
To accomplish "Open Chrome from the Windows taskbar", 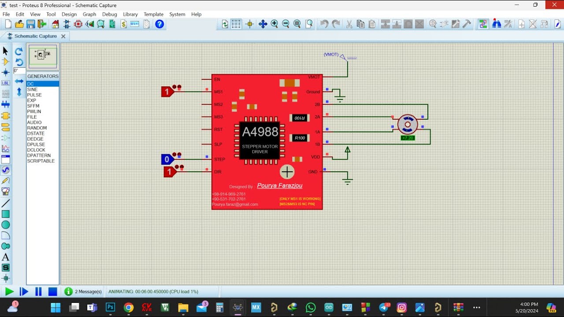I will [x=129, y=307].
